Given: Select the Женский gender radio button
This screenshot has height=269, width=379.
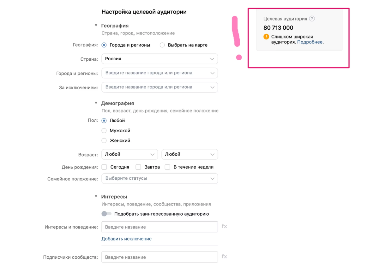Looking at the screenshot, I should [x=104, y=140].
